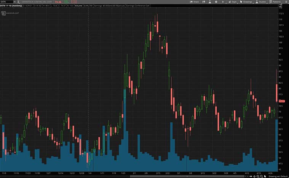Click the OSTK symbol input field
This screenshot has height=178, width=289.
6,2
